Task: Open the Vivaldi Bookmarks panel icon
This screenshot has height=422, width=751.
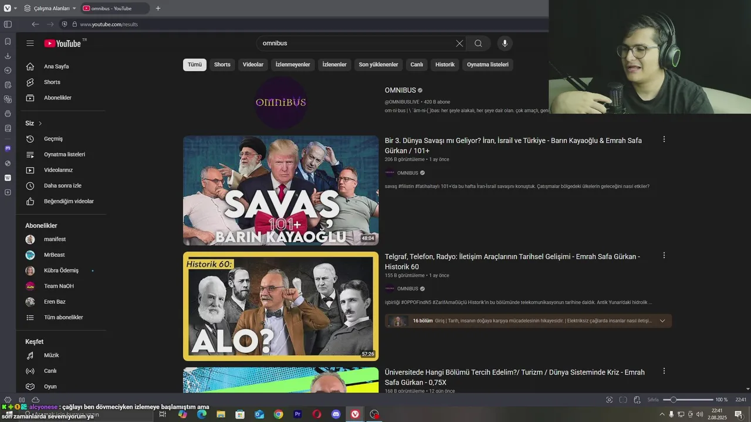Action: pos(8,42)
